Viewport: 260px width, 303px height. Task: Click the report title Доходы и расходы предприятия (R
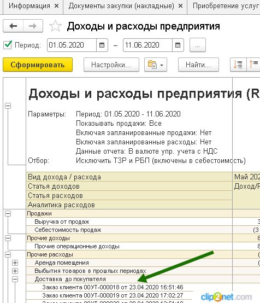(x=144, y=94)
